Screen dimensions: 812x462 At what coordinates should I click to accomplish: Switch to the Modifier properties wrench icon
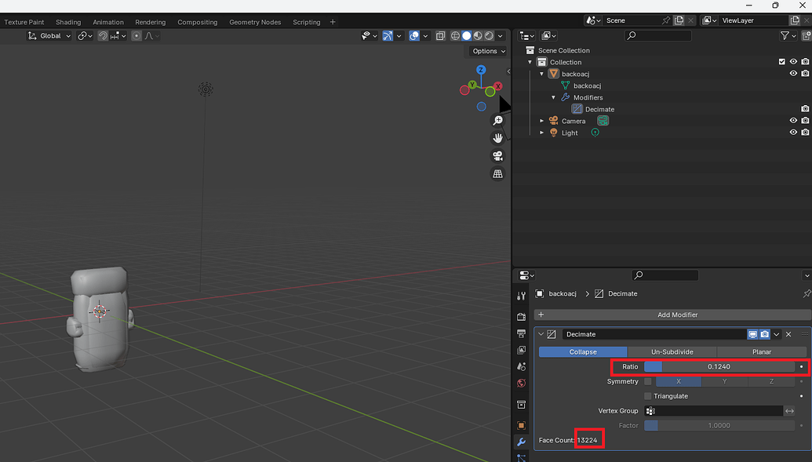click(521, 442)
